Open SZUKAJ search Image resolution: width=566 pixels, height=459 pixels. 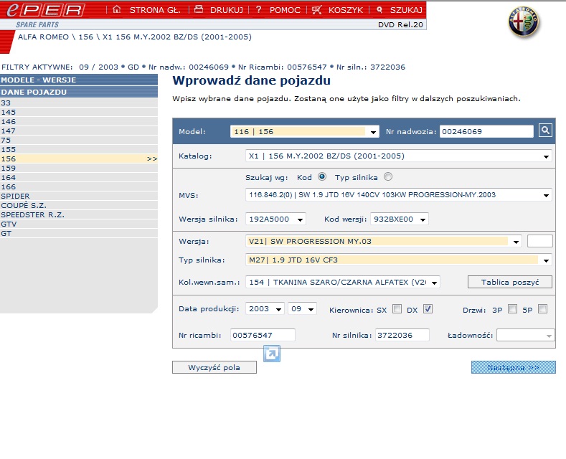click(x=406, y=10)
